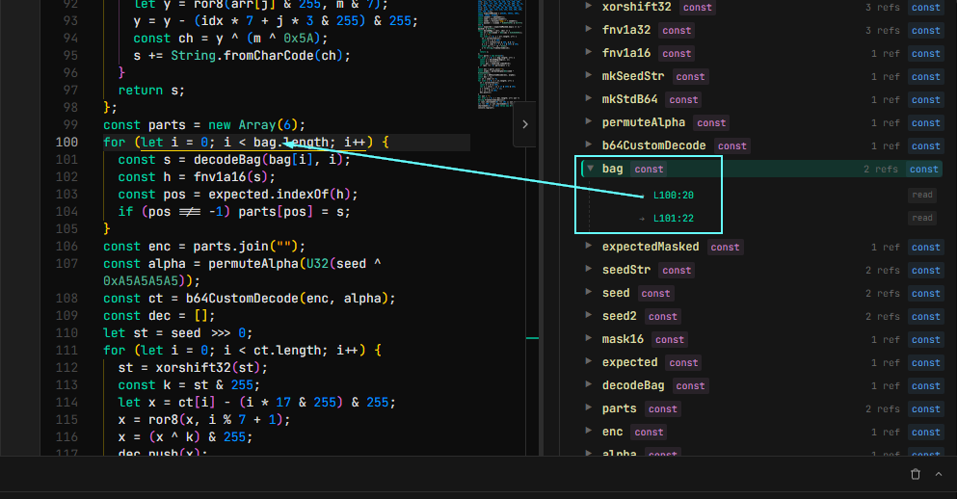This screenshot has height=499, width=957.
Task: Expand the mask16 symbol row
Action: click(x=588, y=338)
